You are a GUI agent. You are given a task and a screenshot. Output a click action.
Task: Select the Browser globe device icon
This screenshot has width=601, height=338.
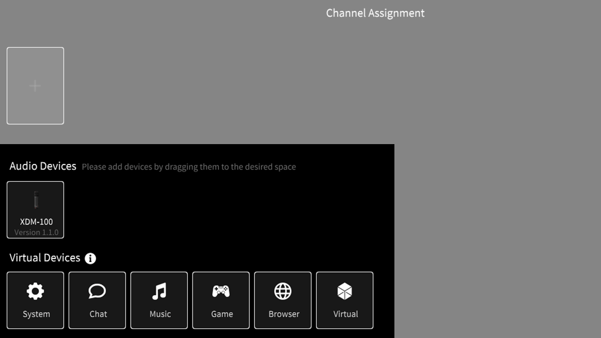(283, 291)
